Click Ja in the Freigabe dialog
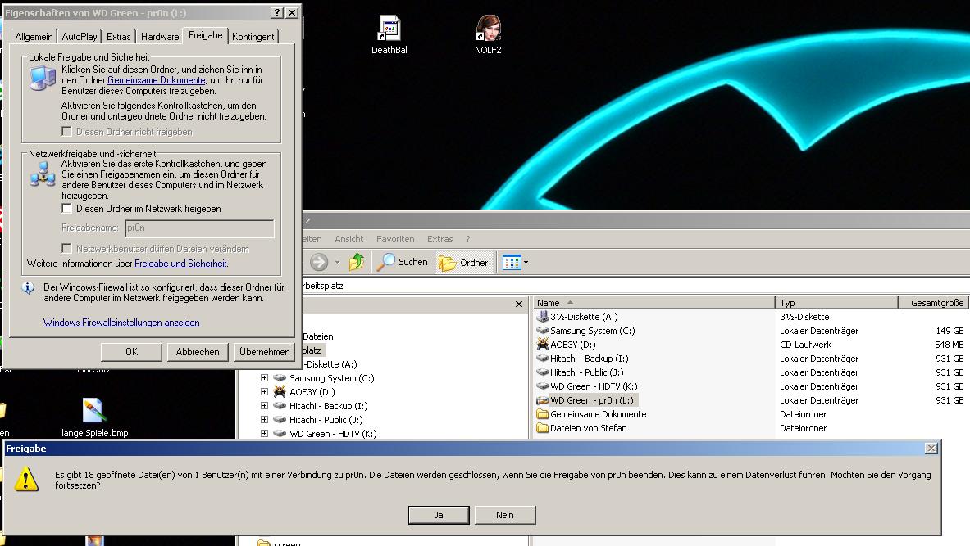The height and width of the screenshot is (546, 970). tap(439, 515)
